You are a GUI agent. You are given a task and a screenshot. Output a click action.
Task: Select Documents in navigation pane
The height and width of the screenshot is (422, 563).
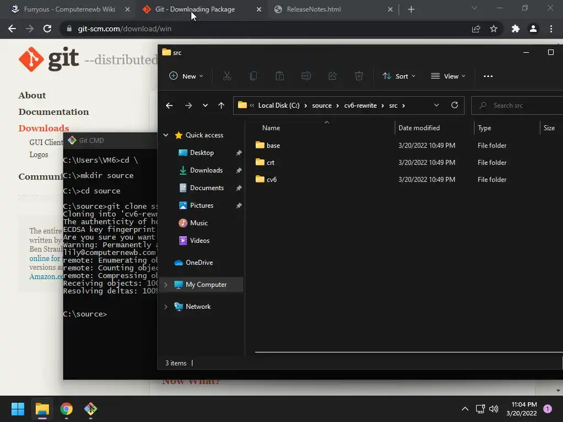point(207,188)
